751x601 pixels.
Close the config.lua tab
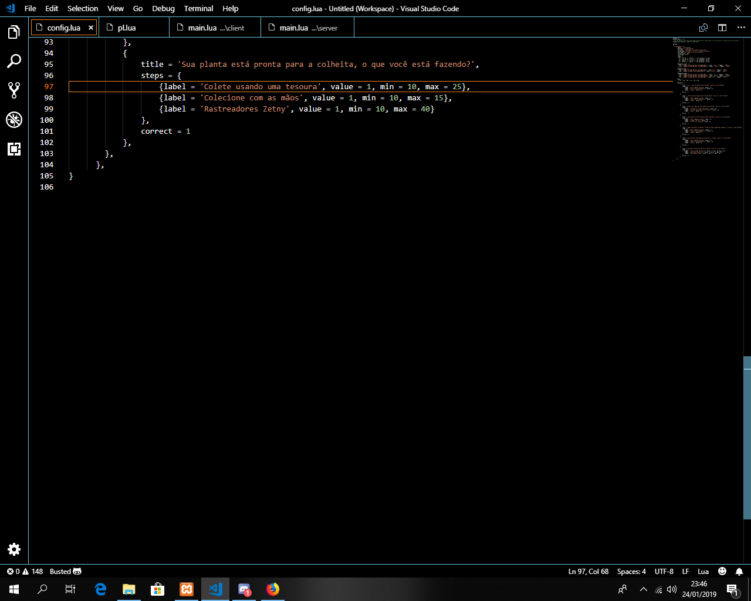[x=91, y=28]
